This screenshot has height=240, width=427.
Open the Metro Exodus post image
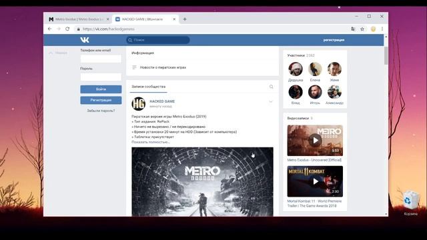click(x=202, y=182)
